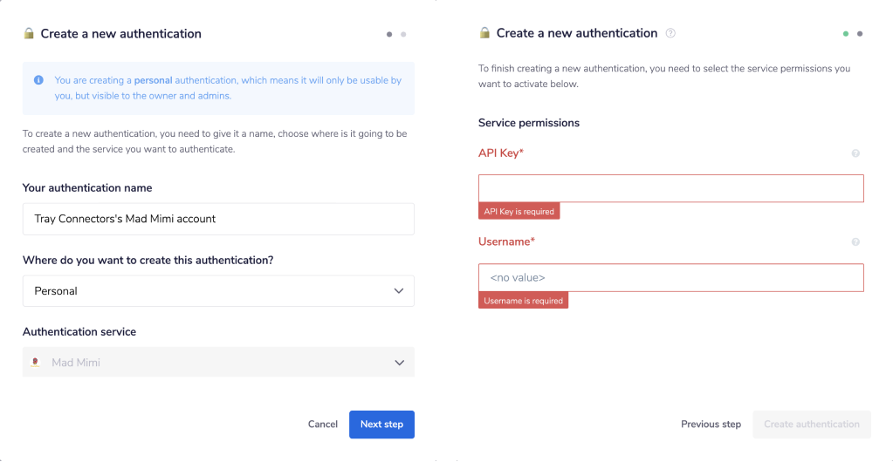Click the blue info icon in the personal authentication banner
Screen dimensions: 893x462
[x=38, y=80]
